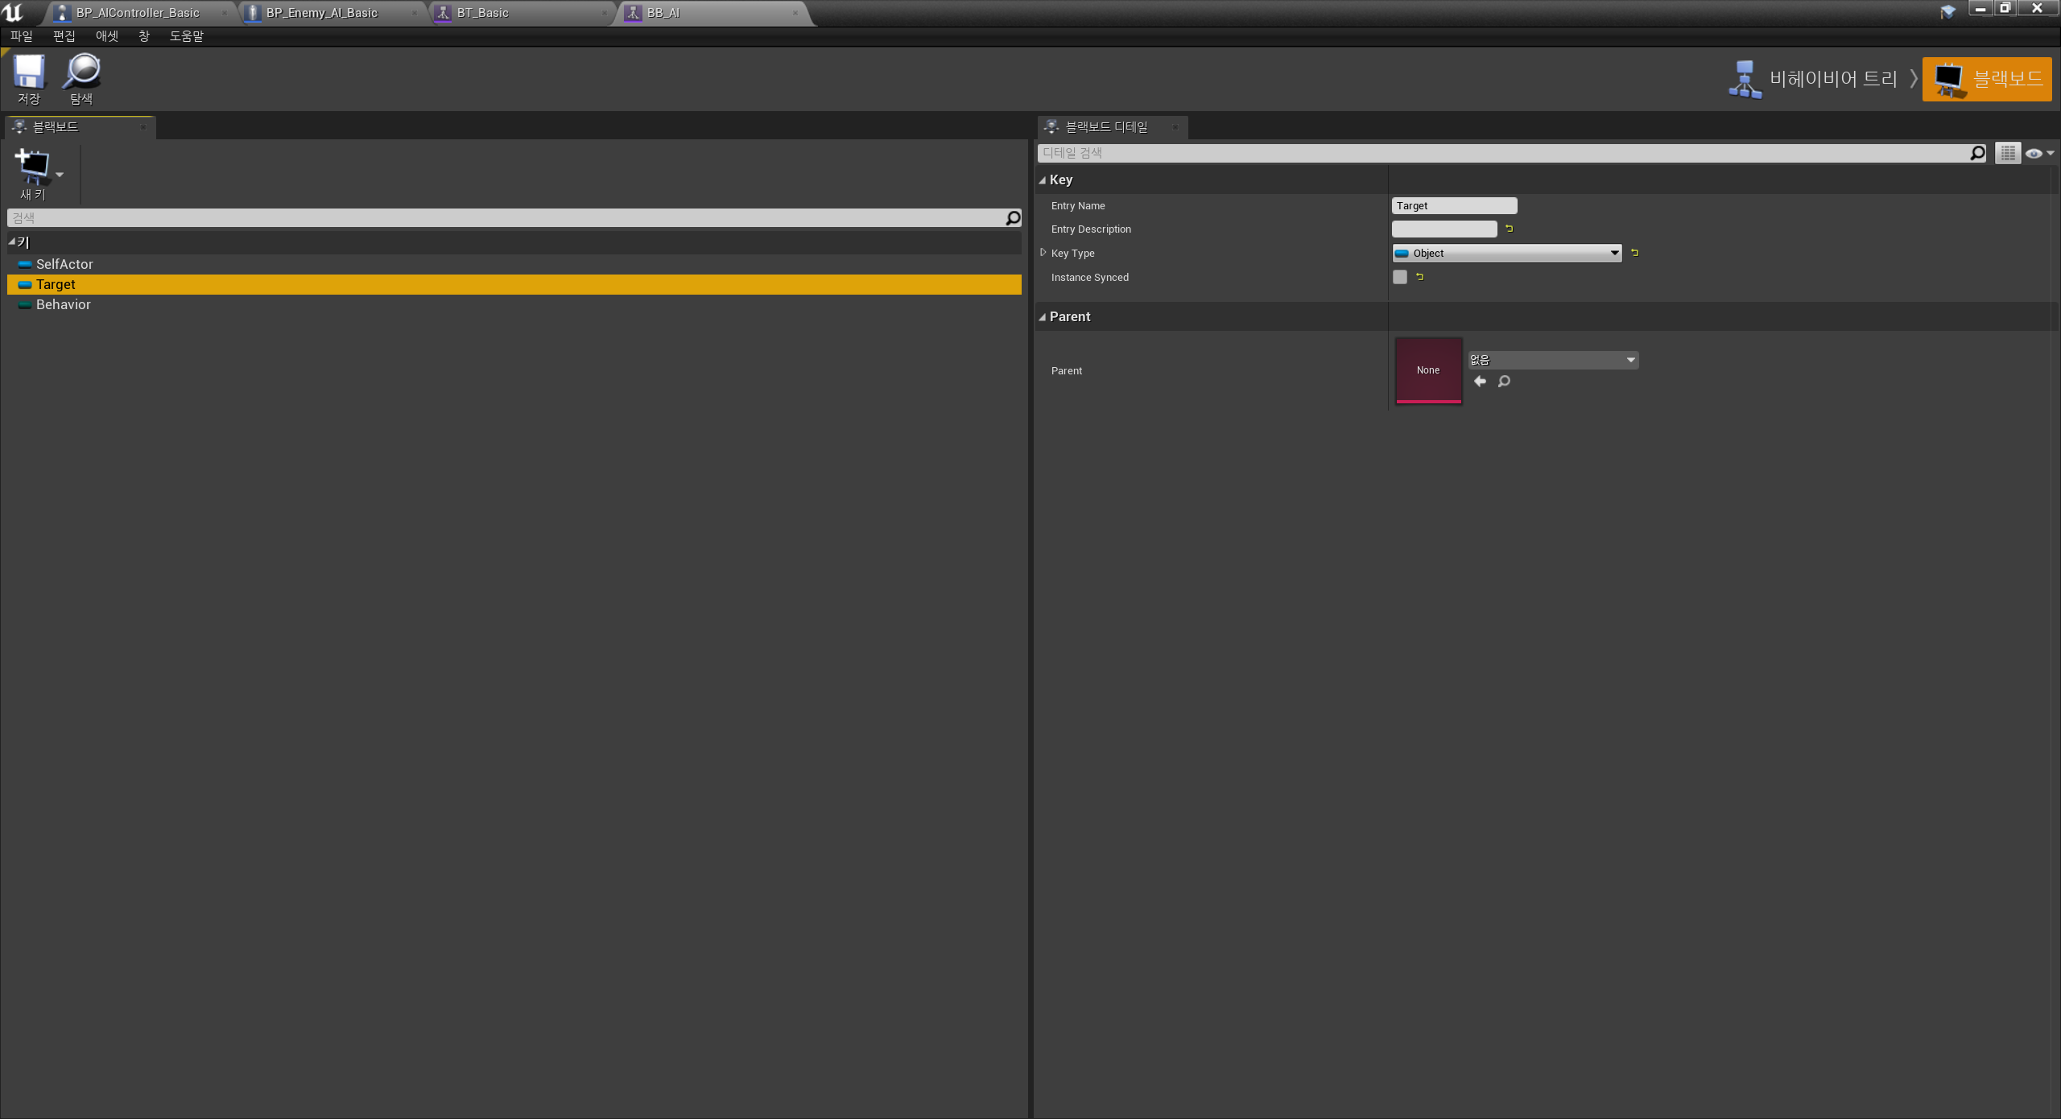2061x1119 pixels.
Task: Toggle the Instance Synced checkbox
Action: 1400,277
